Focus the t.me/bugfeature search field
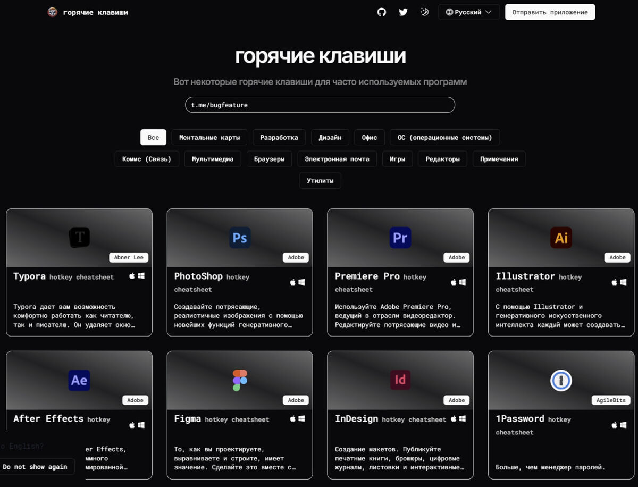This screenshot has height=487, width=638. tap(320, 105)
